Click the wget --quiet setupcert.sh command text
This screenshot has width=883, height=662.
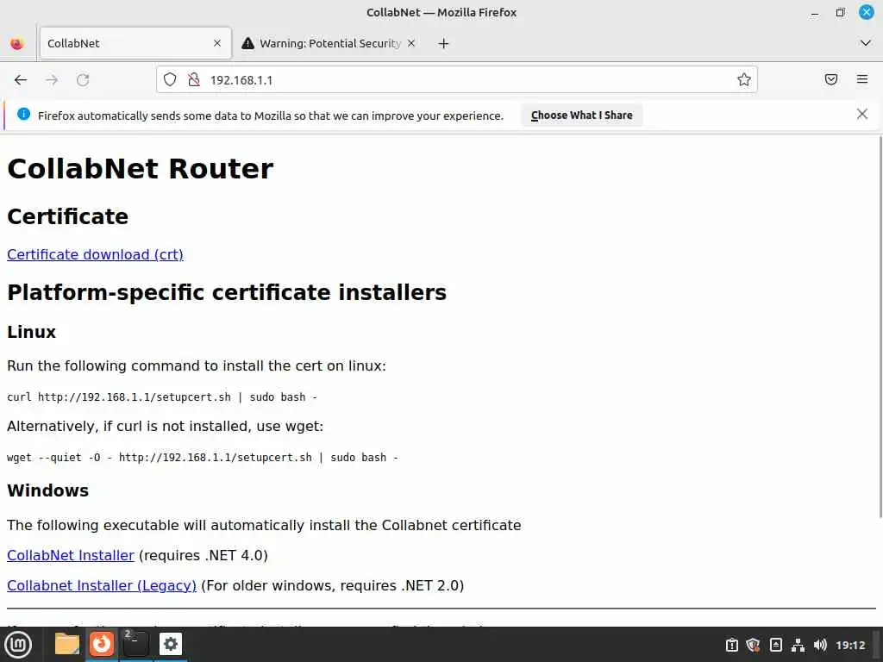click(203, 457)
